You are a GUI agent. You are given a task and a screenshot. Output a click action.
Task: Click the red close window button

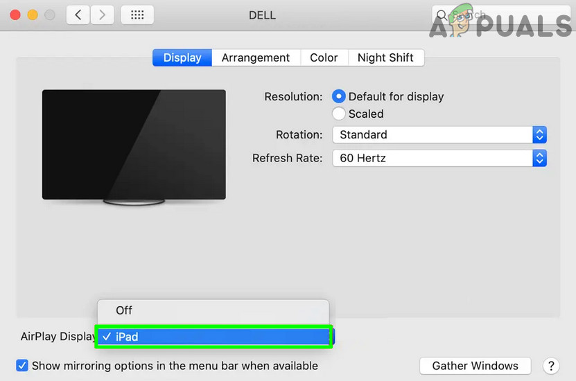[15, 15]
